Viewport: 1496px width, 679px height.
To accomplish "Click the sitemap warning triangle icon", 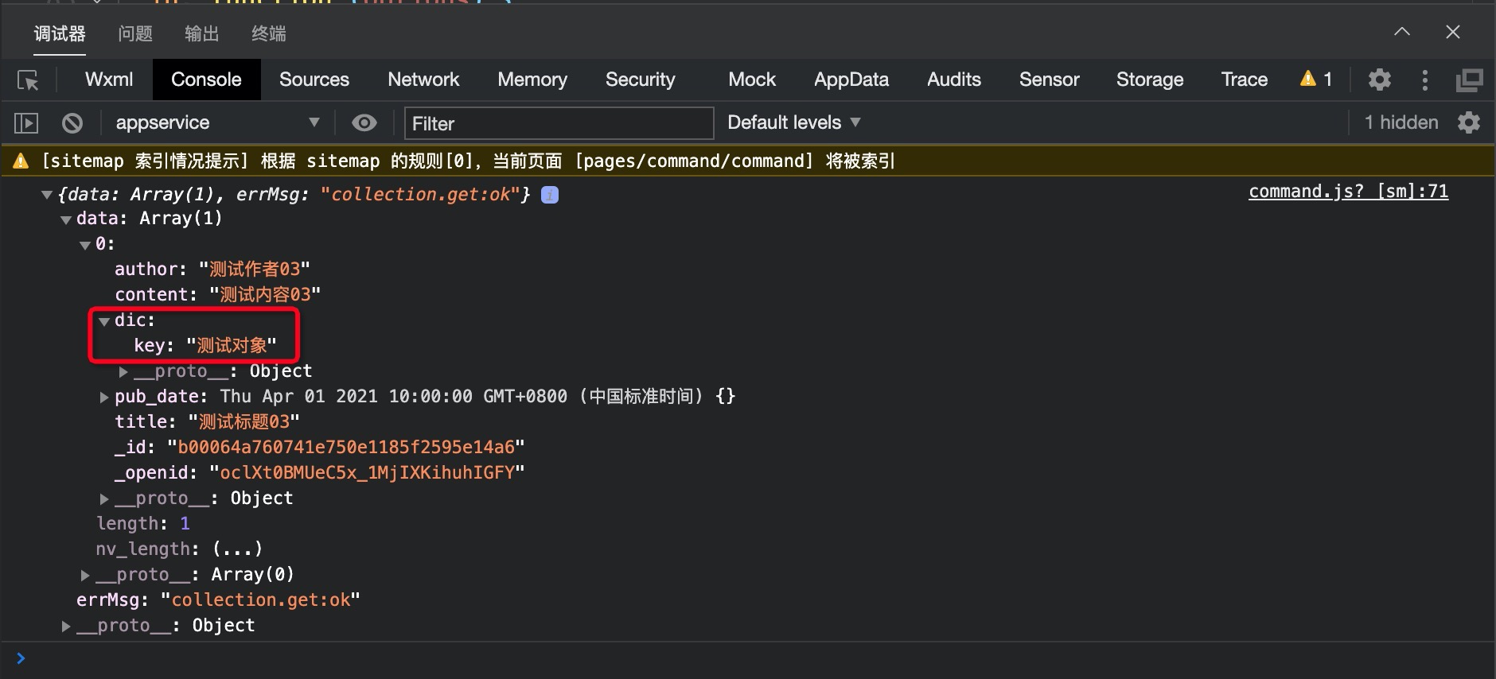I will (x=21, y=161).
